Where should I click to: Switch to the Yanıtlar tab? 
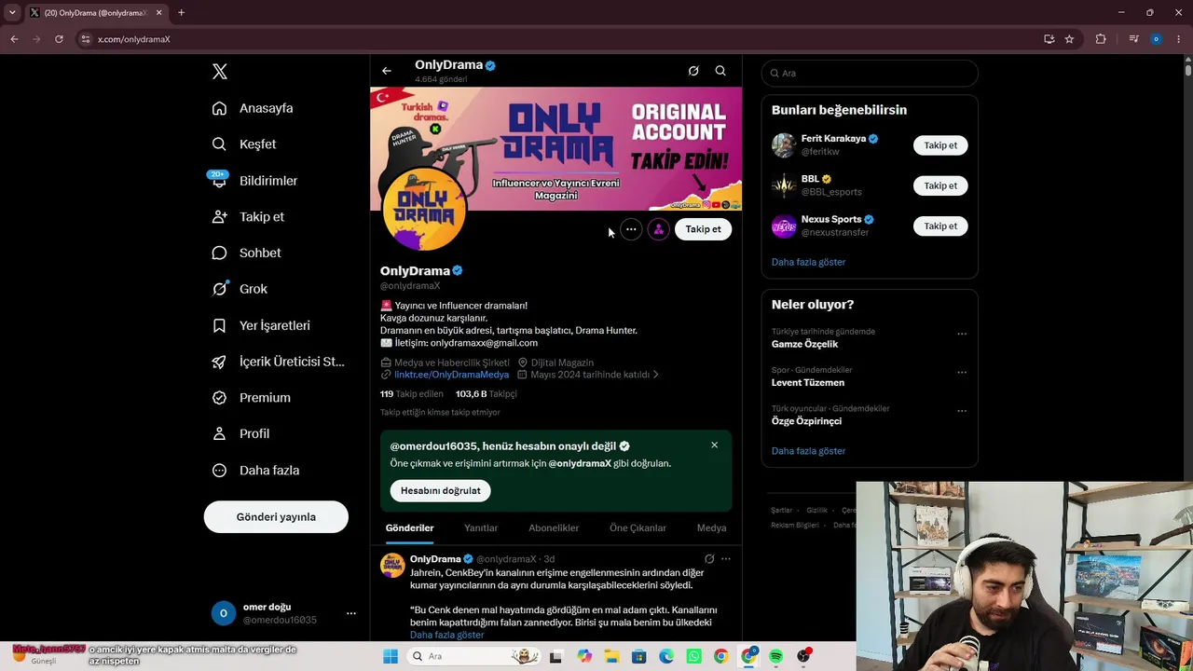click(481, 528)
